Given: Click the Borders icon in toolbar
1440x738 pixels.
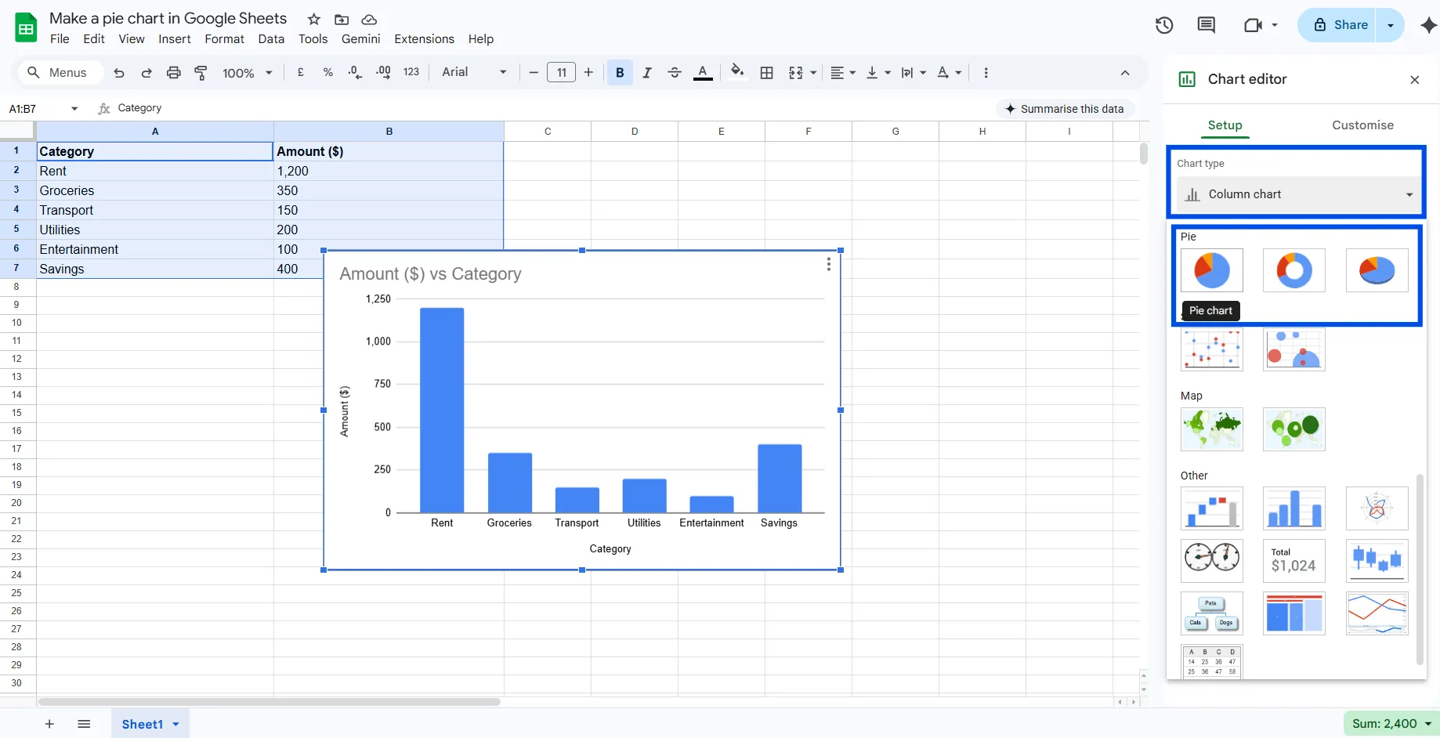Looking at the screenshot, I should pyautogui.click(x=767, y=73).
